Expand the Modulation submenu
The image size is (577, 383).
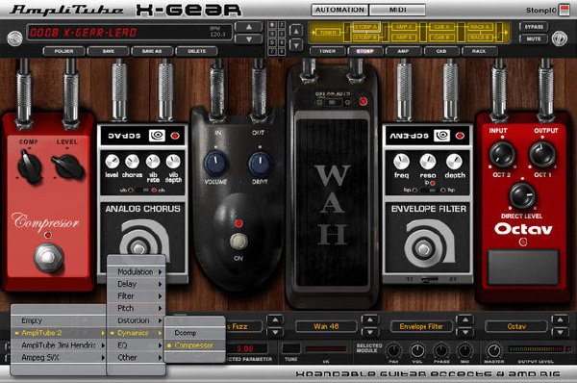[137, 271]
